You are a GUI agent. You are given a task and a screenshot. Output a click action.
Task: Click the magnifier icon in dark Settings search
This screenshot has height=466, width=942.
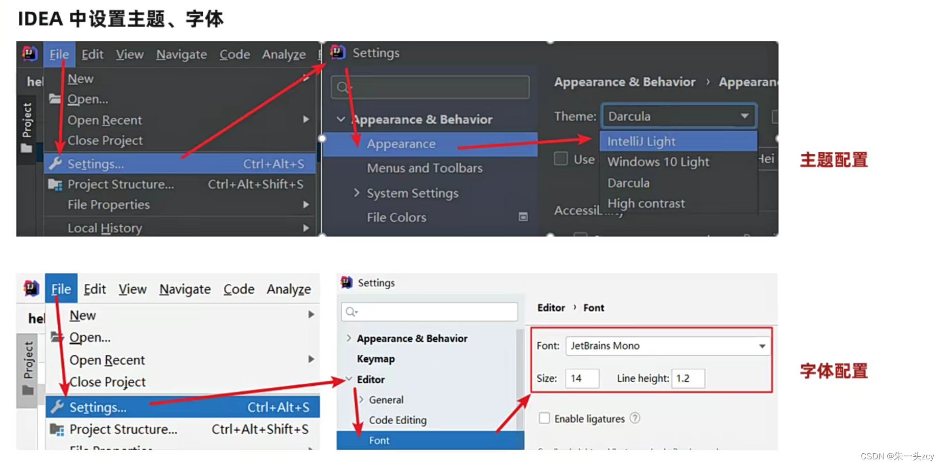[343, 87]
